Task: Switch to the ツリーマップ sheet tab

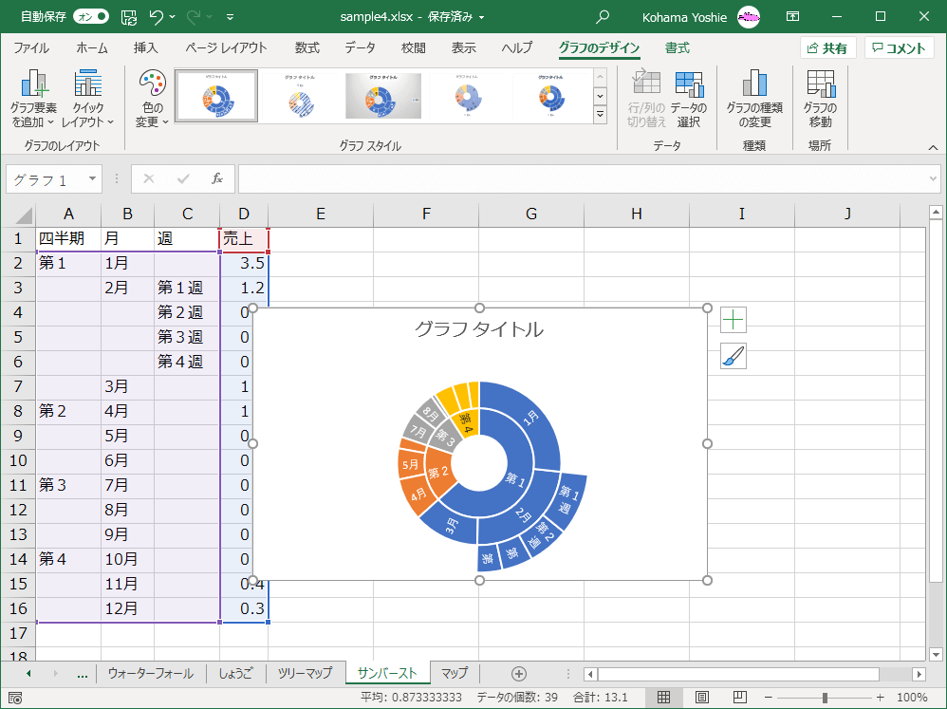Action: coord(305,674)
